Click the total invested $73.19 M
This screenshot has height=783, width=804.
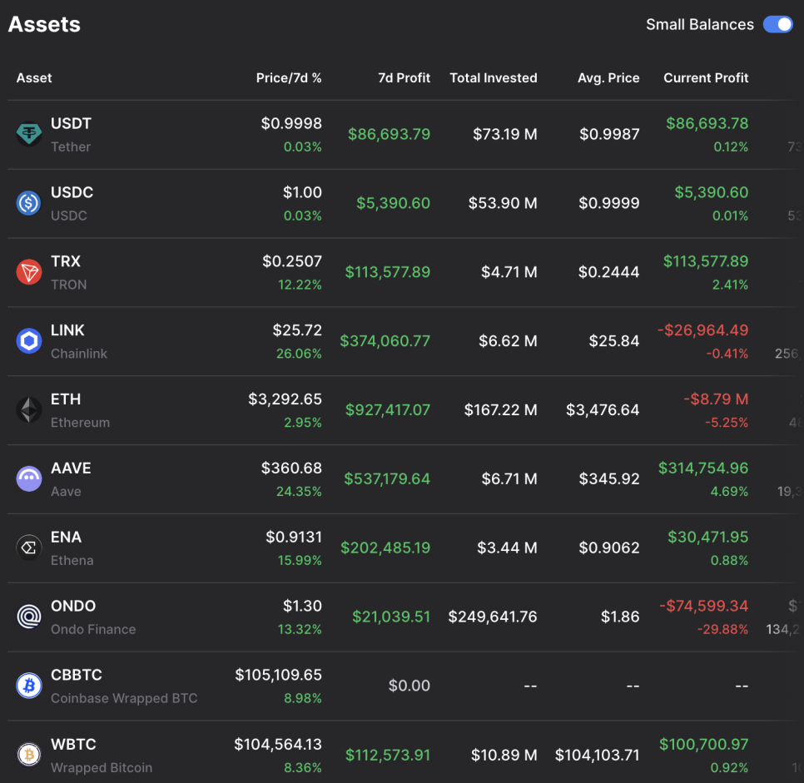(x=505, y=134)
